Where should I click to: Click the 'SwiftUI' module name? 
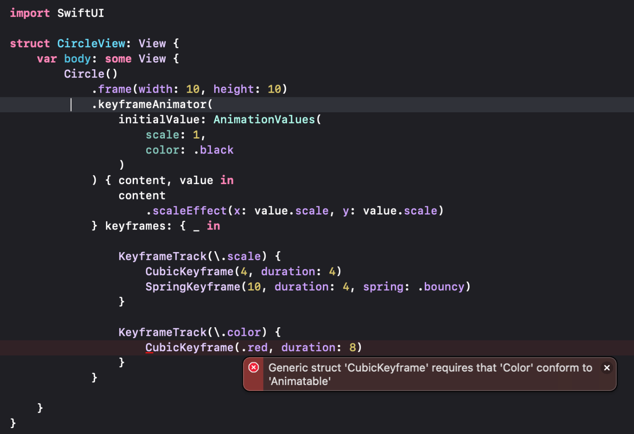click(81, 13)
